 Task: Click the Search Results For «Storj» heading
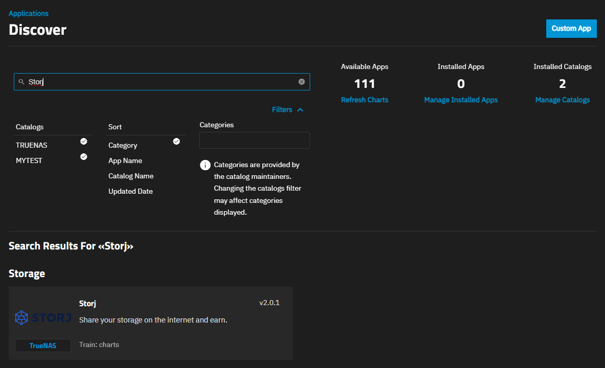click(x=71, y=246)
